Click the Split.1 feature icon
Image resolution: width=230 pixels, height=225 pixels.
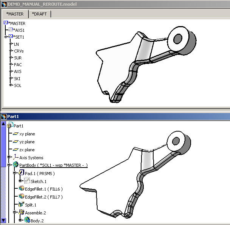tap(21, 204)
